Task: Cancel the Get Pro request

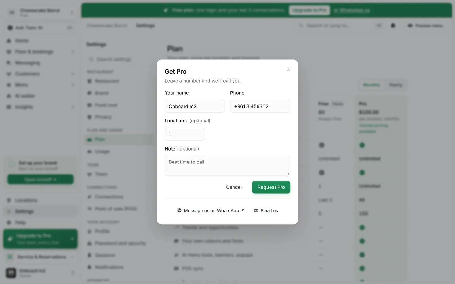Action: (x=234, y=187)
